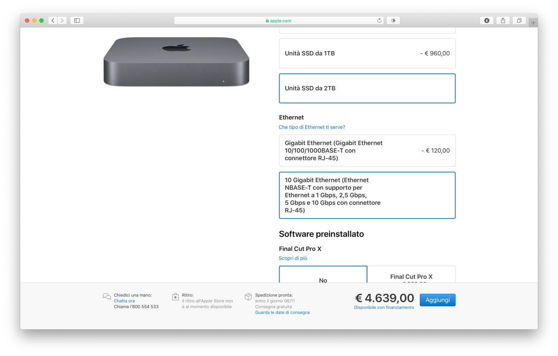Select the Final Cut Pro X add-on
Screen dimensions: 558x356
point(412,274)
